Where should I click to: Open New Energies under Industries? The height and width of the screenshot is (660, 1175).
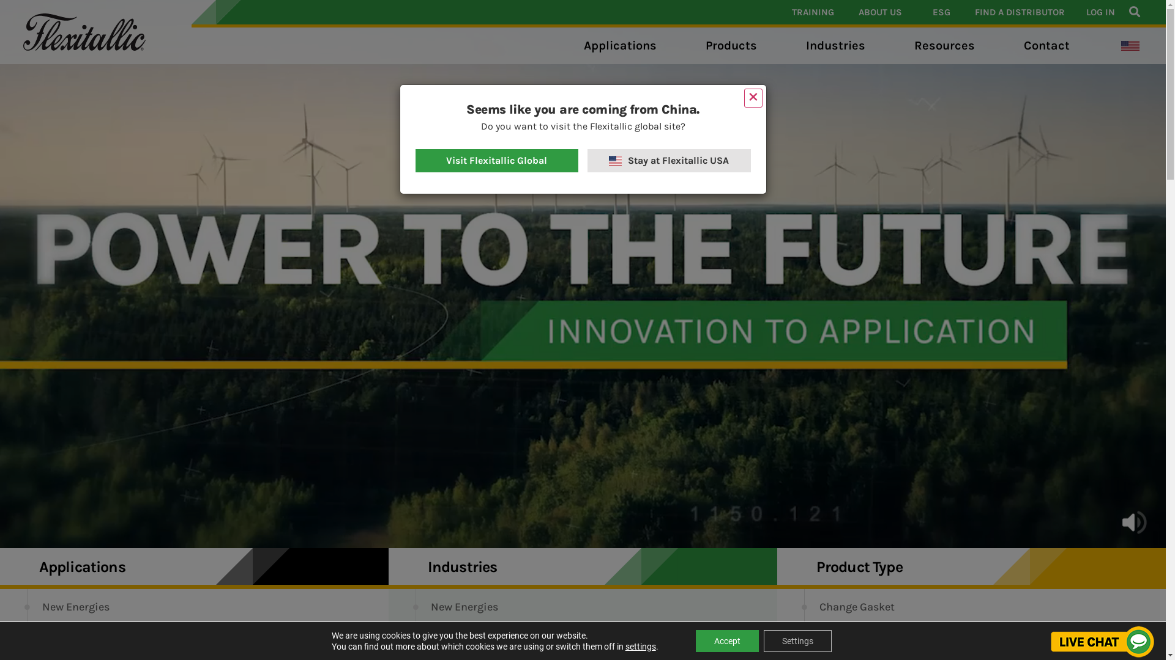(464, 607)
